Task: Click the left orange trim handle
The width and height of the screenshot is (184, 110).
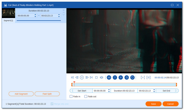Action: pos(72,85)
